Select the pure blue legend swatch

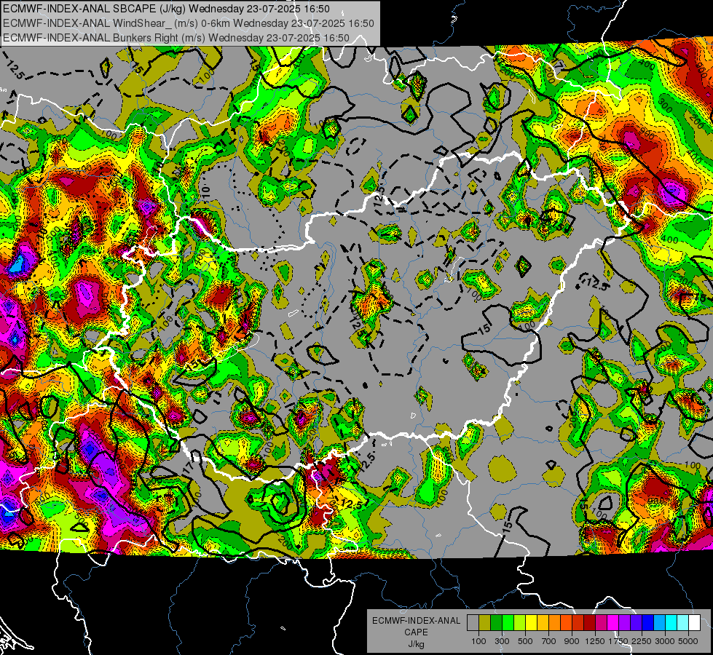click(x=648, y=622)
